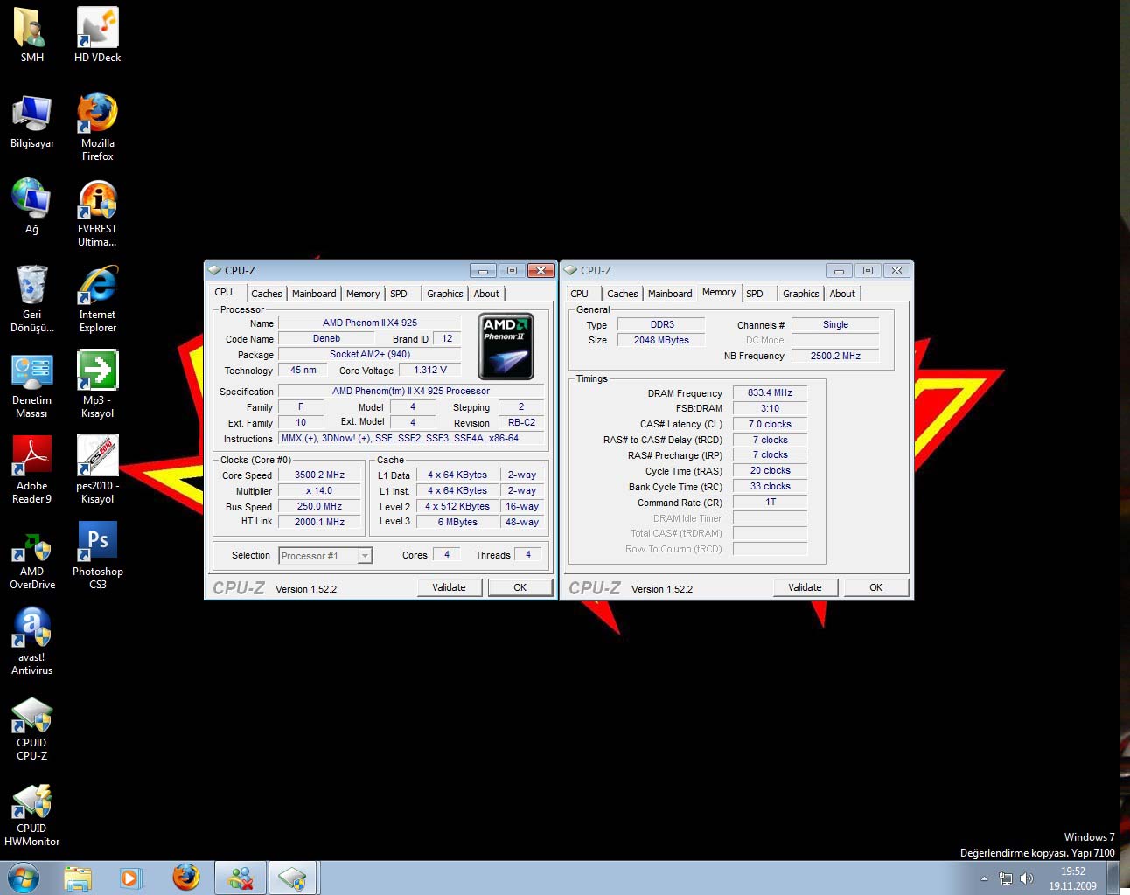Viewport: 1130px width, 895px height.
Task: Click the FSB:DRAM ratio value 3:10
Action: pyautogui.click(x=770, y=409)
